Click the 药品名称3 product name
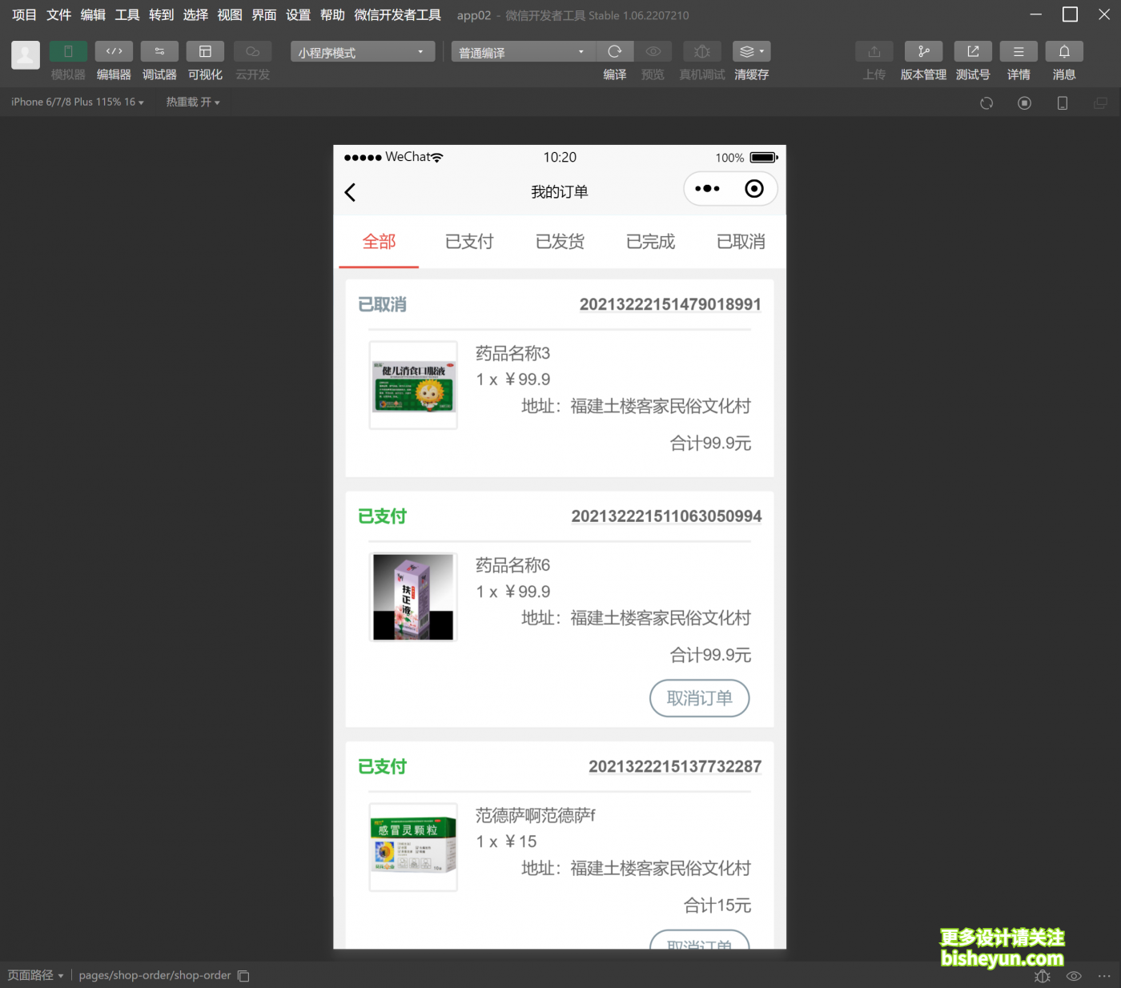The image size is (1121, 988). [512, 353]
